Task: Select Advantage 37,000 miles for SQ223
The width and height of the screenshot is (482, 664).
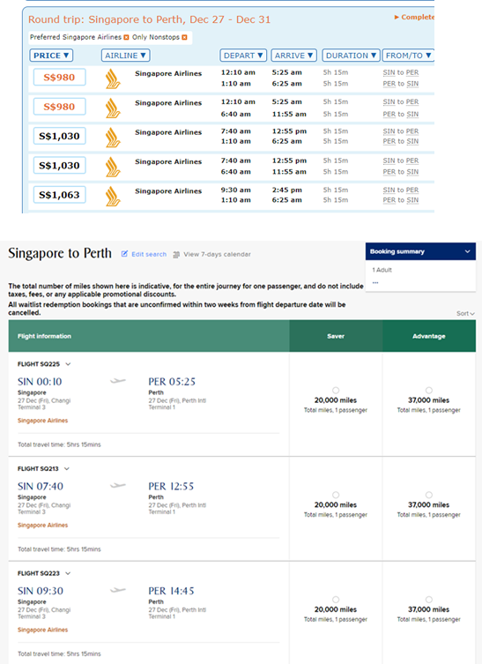Action: [x=428, y=600]
